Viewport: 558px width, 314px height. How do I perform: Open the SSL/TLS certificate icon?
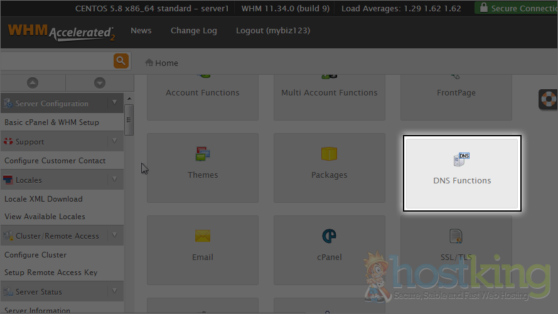[456, 236]
